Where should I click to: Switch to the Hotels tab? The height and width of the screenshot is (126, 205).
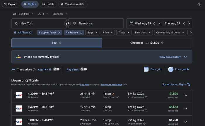[x=48, y=4]
